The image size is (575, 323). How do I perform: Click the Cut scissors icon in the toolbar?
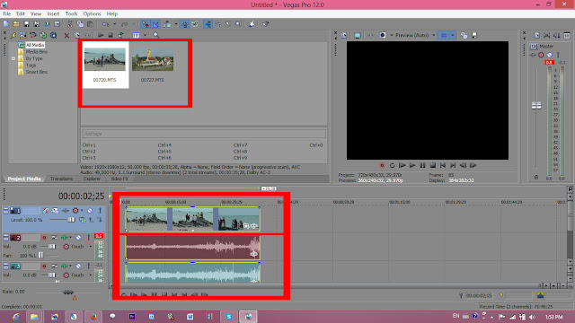(70, 24)
